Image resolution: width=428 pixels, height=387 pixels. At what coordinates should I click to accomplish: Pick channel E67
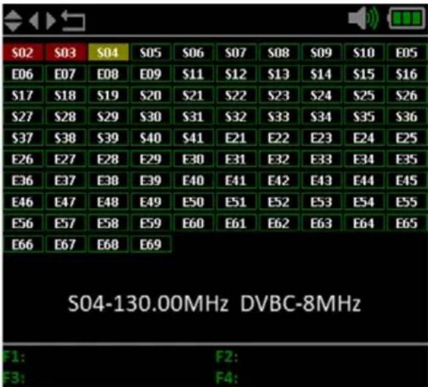click(65, 244)
